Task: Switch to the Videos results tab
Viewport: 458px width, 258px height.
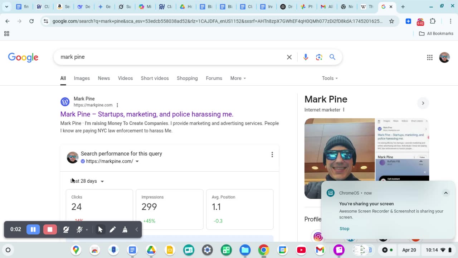Action: [125, 78]
